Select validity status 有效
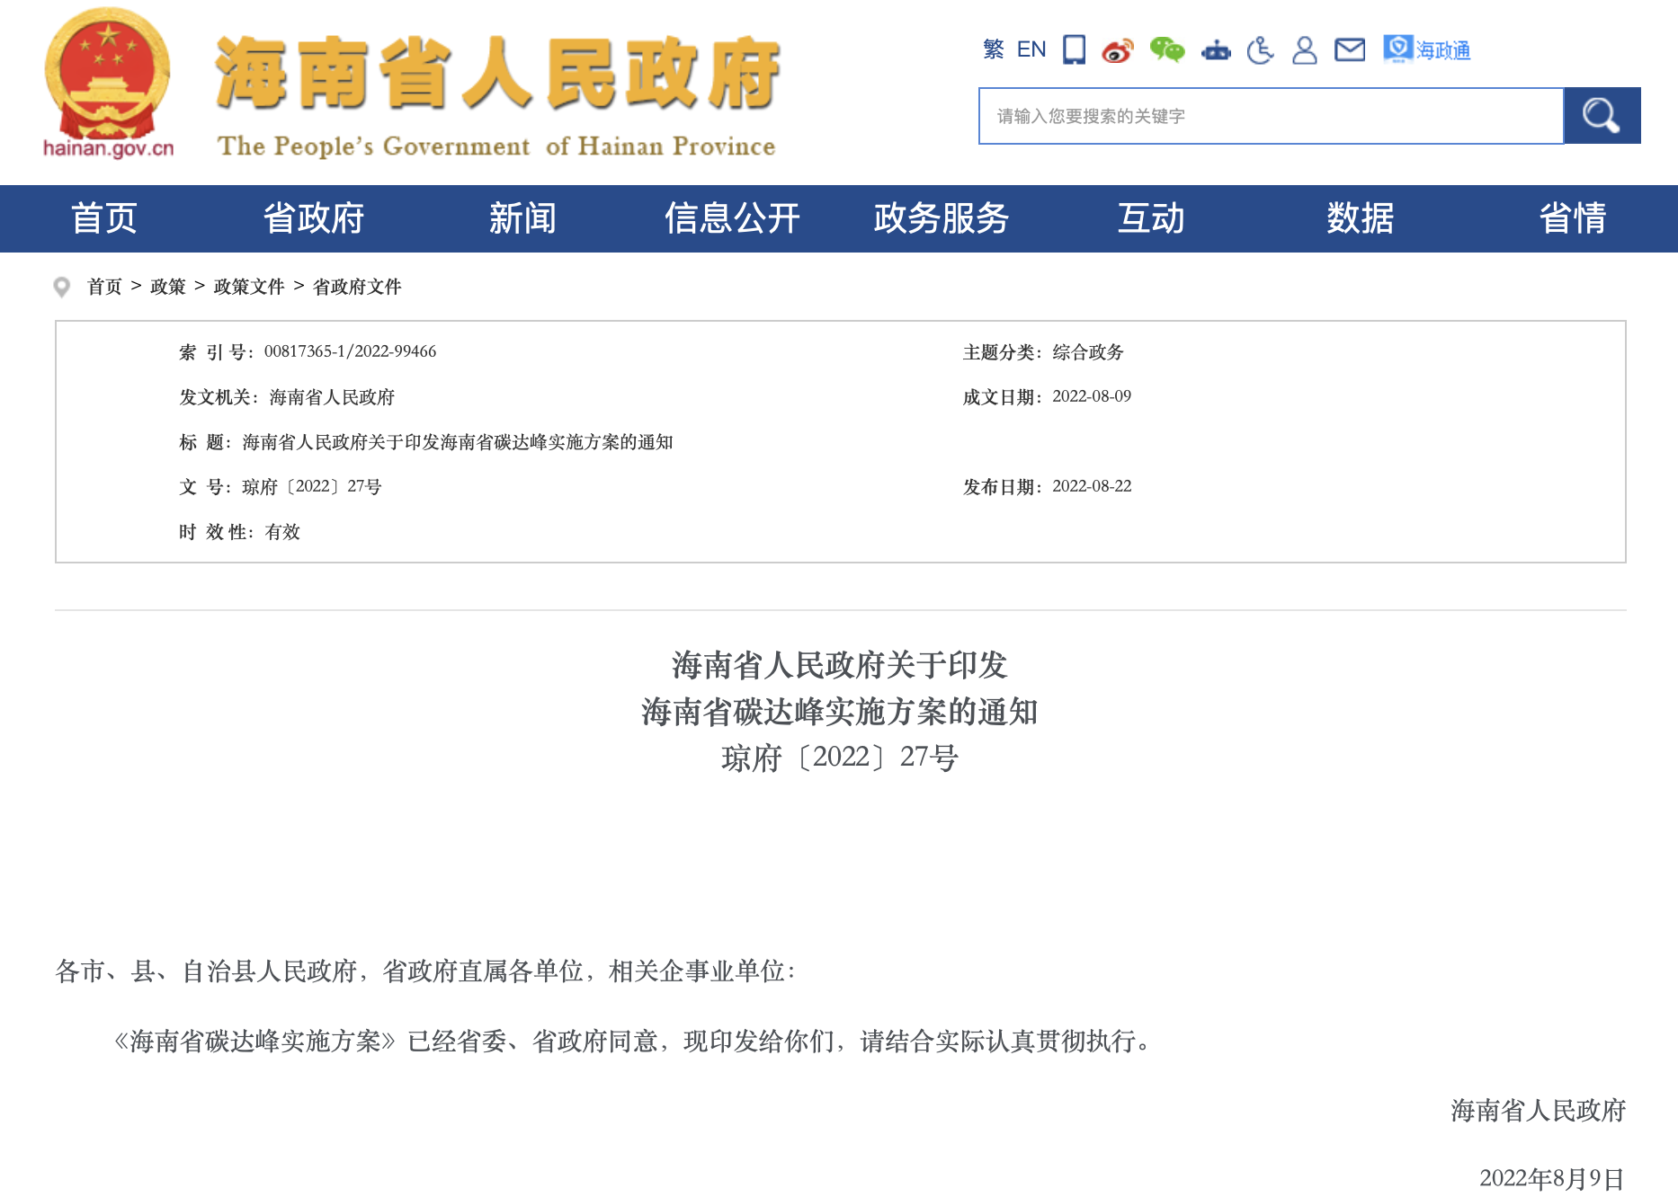Image resolution: width=1678 pixels, height=1197 pixels. [x=282, y=532]
